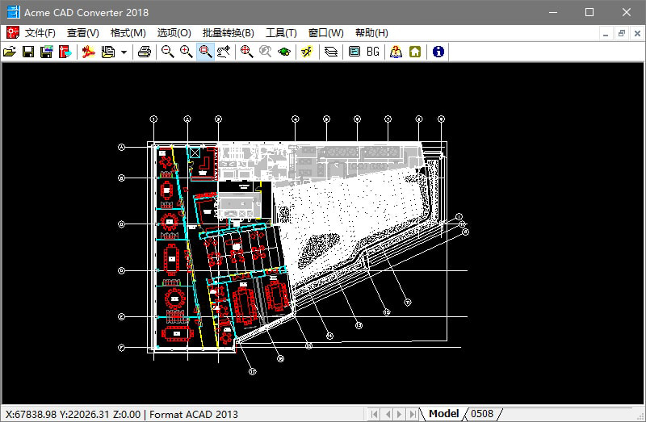The width and height of the screenshot is (646, 422).
Task: Click the Home page house icon
Action: [415, 52]
